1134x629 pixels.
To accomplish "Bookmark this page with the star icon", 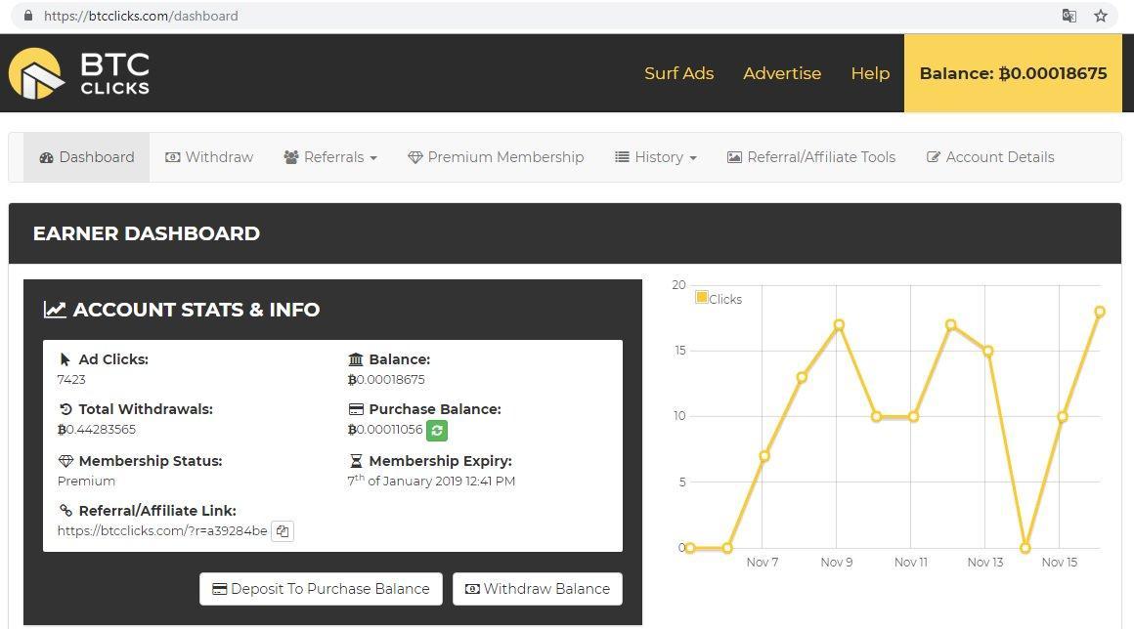I will pyautogui.click(x=1101, y=16).
